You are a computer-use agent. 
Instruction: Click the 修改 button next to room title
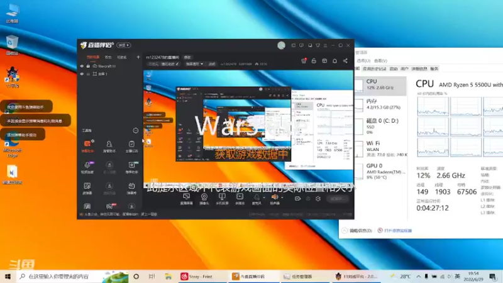(x=187, y=57)
